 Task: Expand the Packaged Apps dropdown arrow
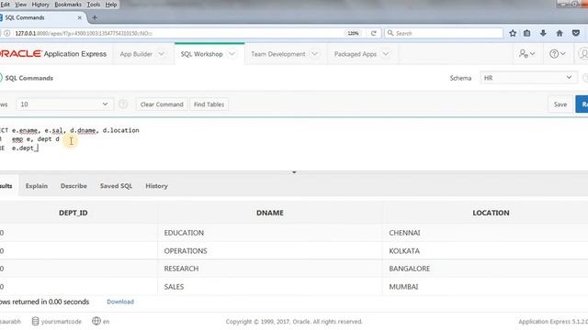pos(386,54)
